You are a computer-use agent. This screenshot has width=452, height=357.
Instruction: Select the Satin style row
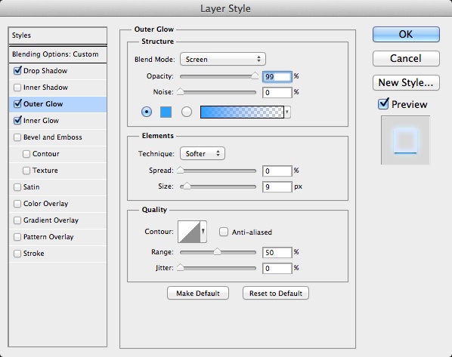58,187
